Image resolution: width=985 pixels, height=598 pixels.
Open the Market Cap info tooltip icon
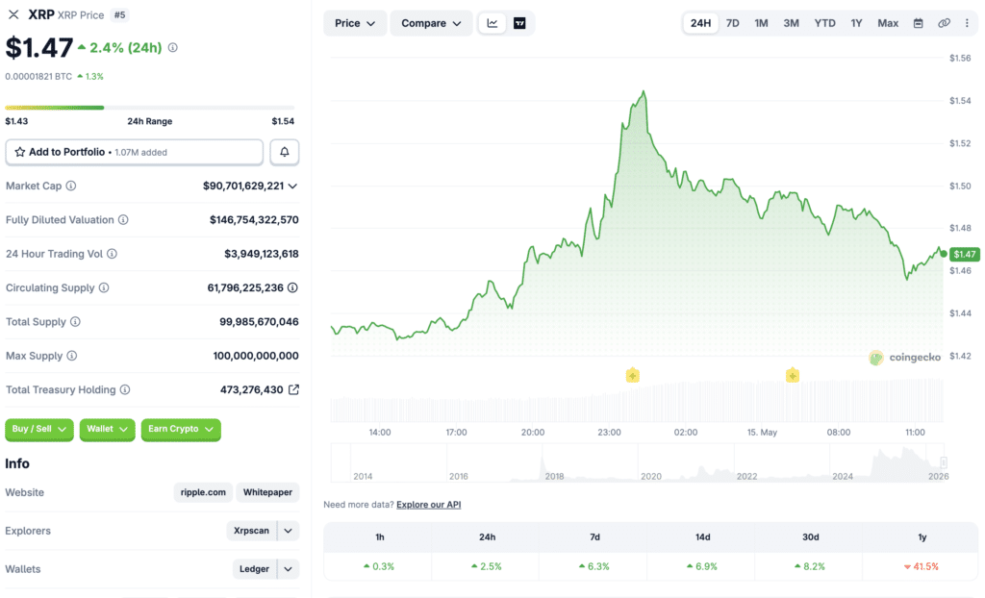[71, 186]
